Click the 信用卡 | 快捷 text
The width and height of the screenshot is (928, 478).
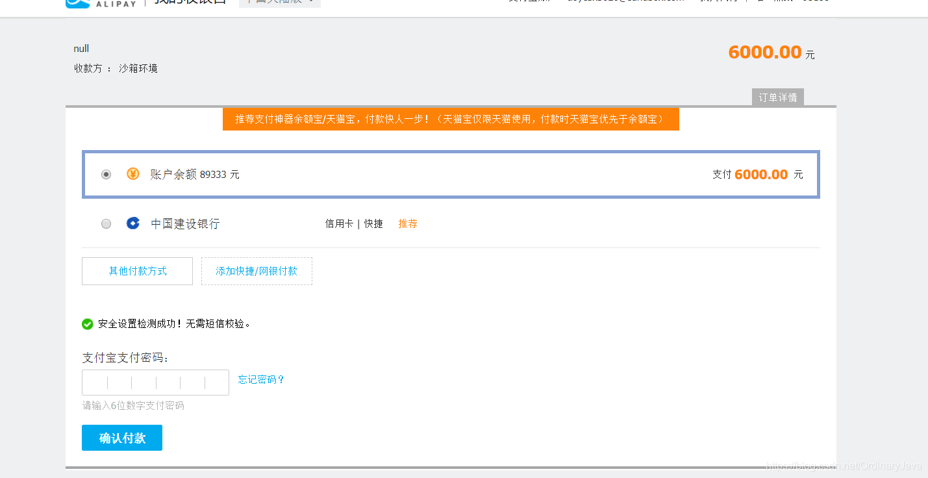(x=354, y=224)
